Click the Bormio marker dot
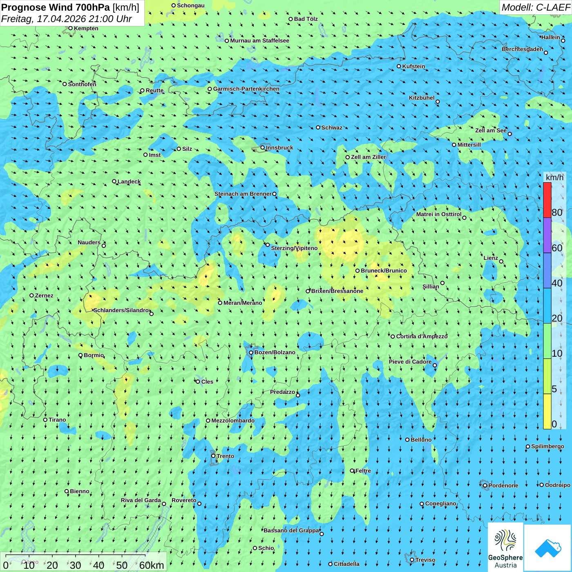The height and width of the screenshot is (572, 572). tap(80, 355)
